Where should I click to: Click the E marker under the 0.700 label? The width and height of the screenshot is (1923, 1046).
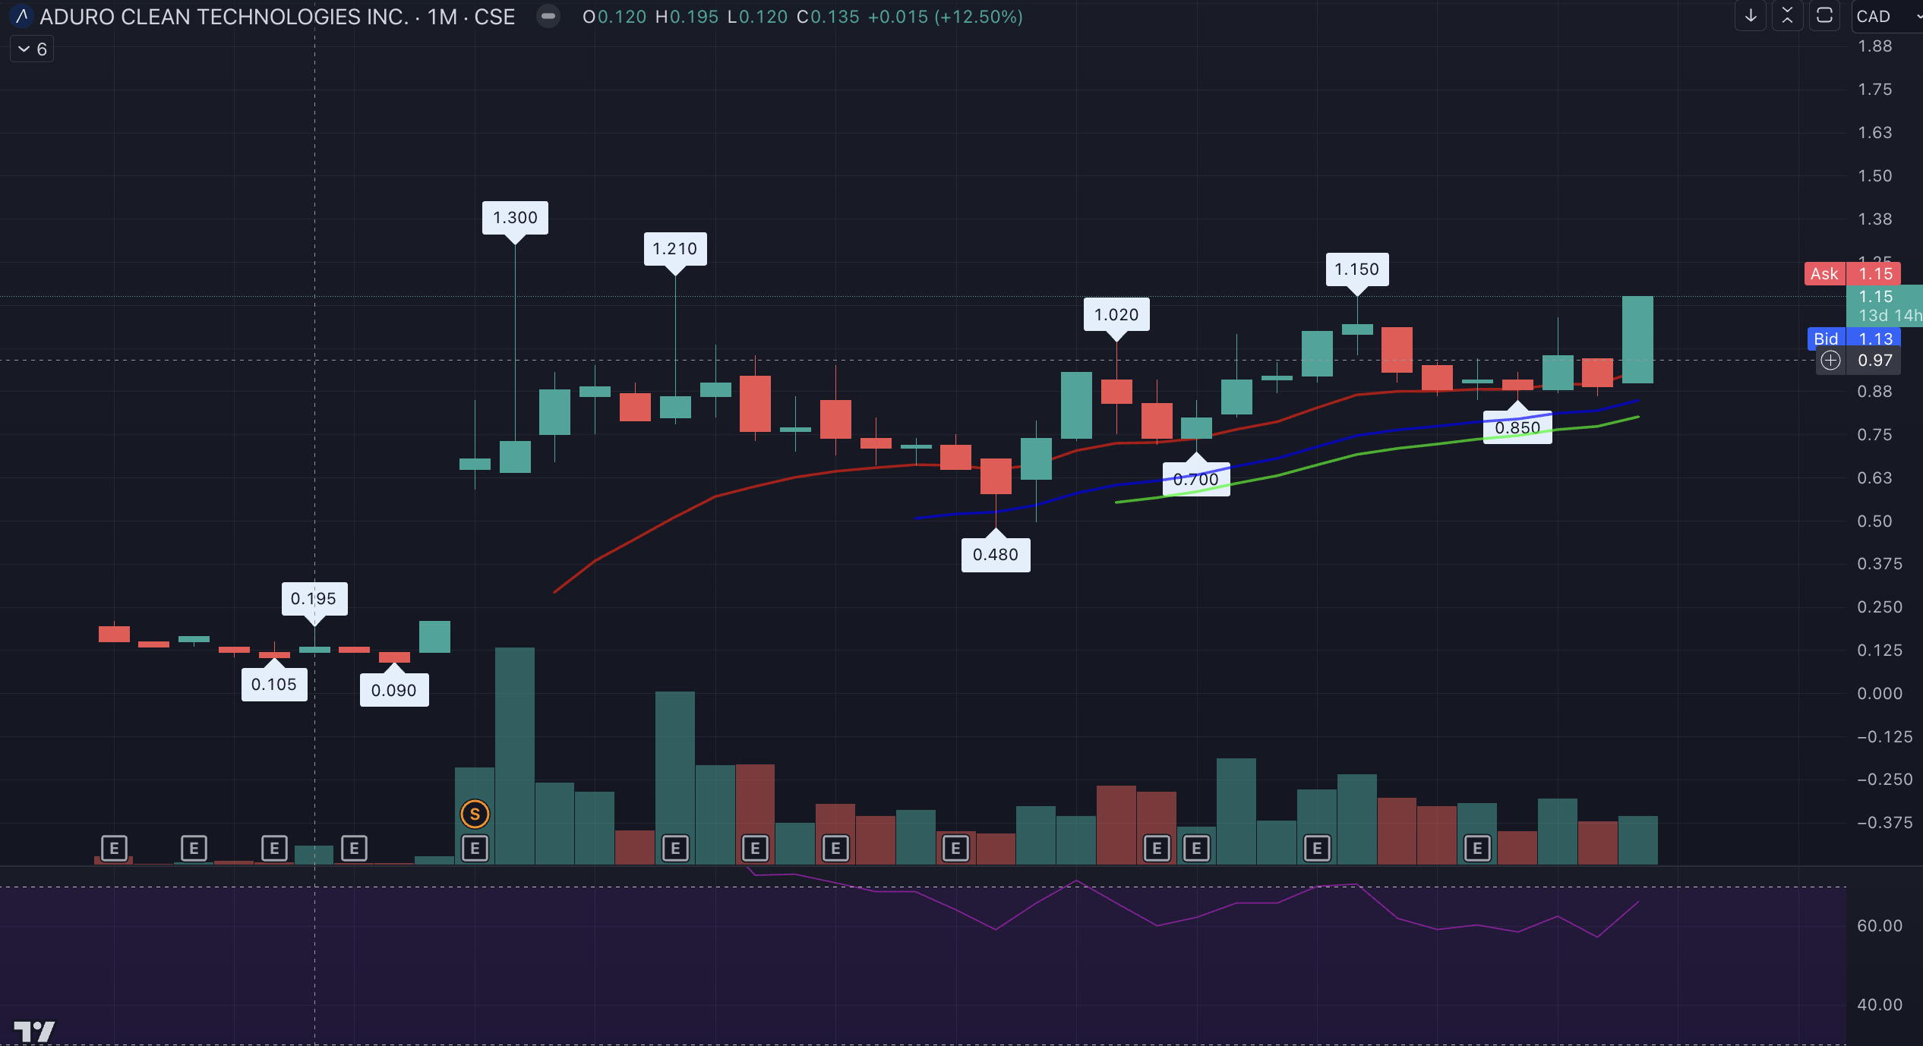point(1196,848)
